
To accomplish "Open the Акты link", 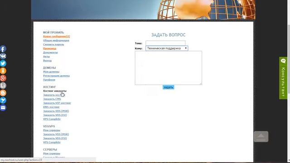I will [x=46, y=57].
